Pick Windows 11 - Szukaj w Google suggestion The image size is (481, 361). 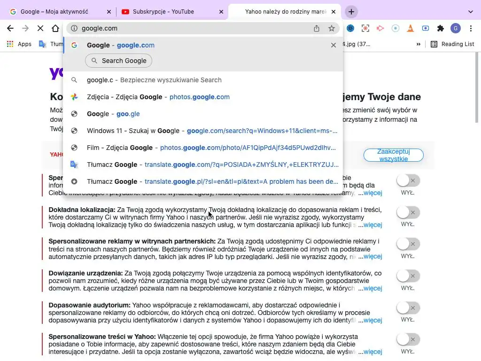[x=203, y=131]
